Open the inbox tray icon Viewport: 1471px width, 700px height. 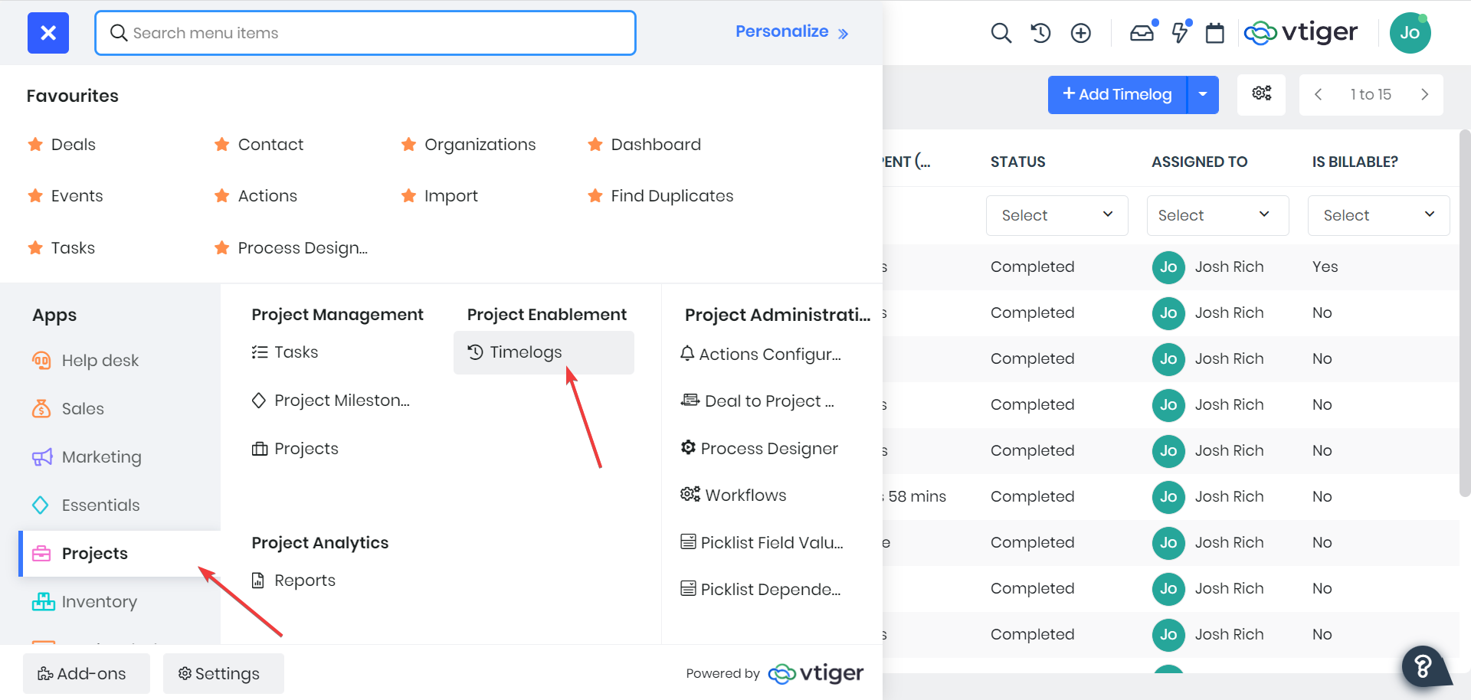1142,33
